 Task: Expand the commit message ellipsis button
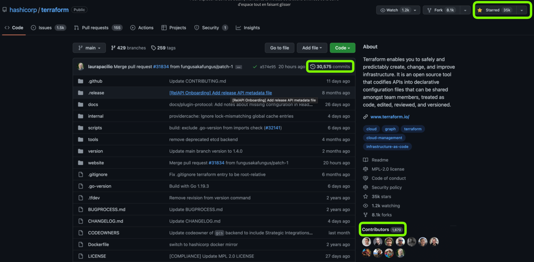point(239,67)
